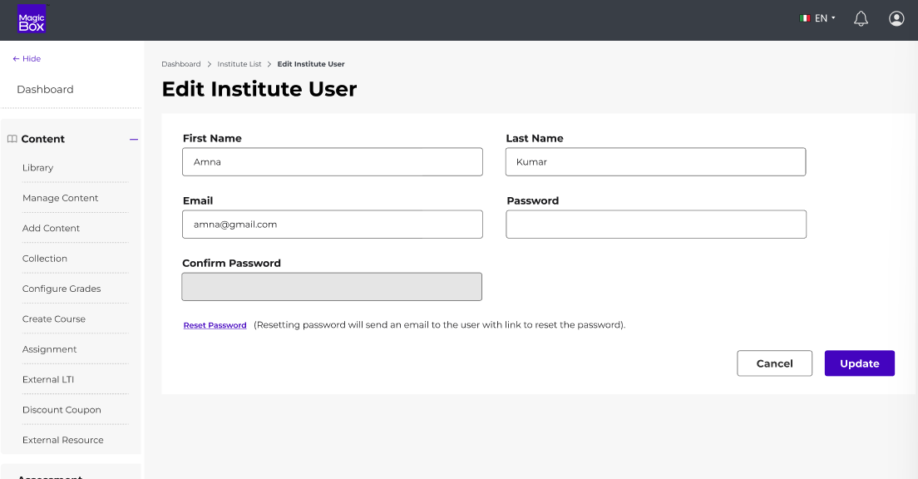Click the Last Name field
Viewport: 918px width, 479px height.
[656, 161]
